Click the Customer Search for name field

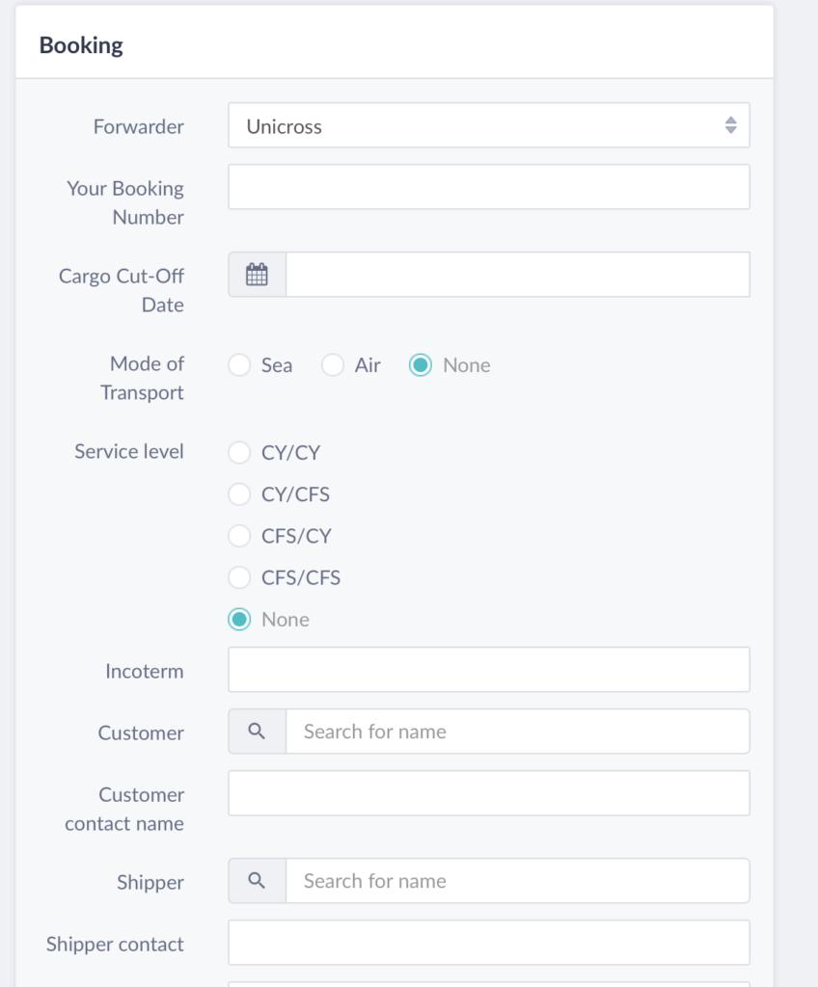[x=517, y=732]
